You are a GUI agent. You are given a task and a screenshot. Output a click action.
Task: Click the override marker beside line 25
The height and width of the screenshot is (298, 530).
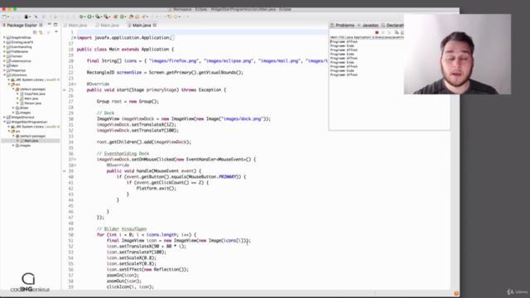[65, 90]
